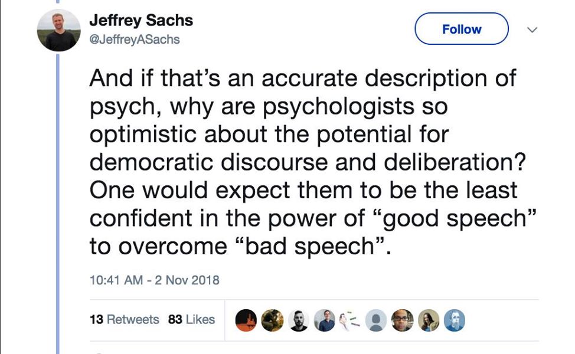
Task: Click the avatar of man in blue shirt
Action: click(325, 320)
